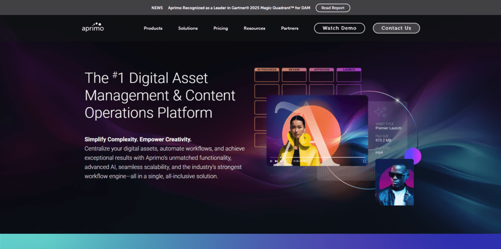Expand the Solutions navigation menu
Screen dimensions: 501x249
tap(188, 28)
